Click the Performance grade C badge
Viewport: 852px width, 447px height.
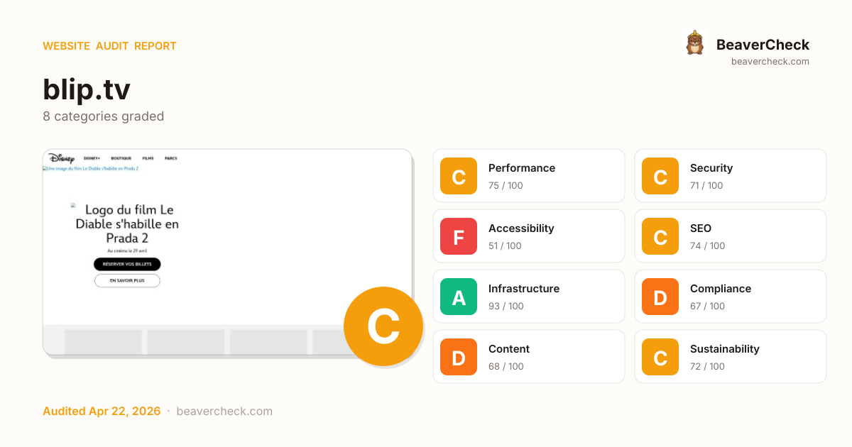459,176
